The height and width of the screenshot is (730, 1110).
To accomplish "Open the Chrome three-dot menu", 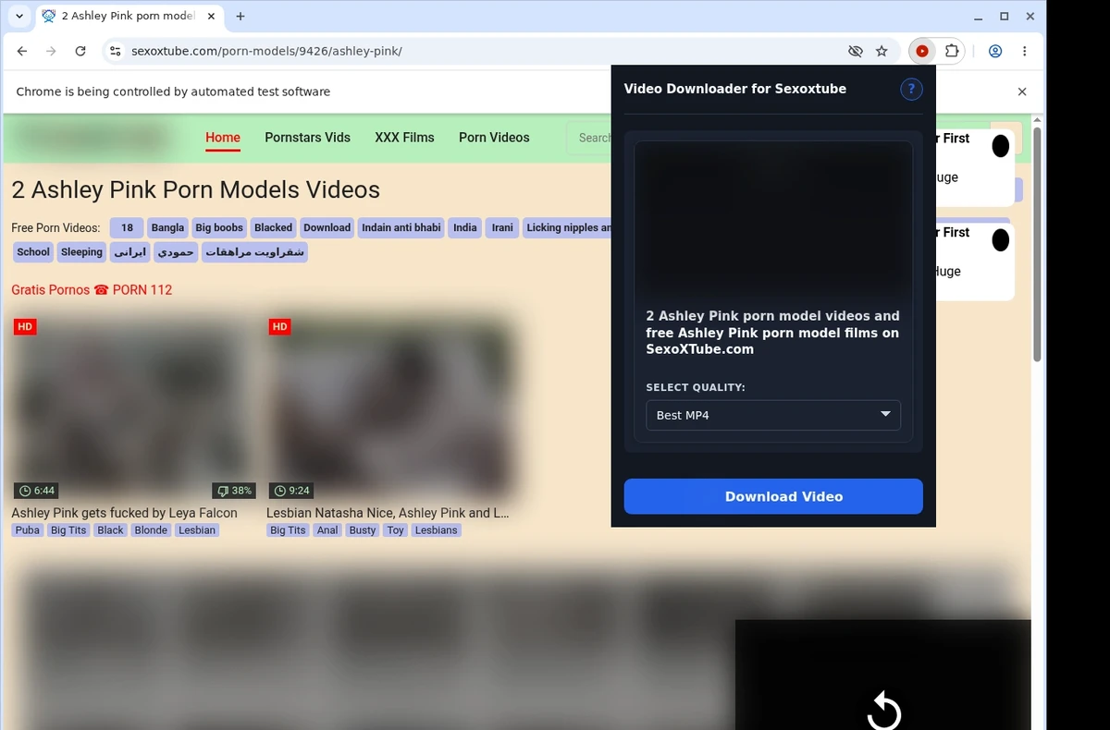I will pyautogui.click(x=1025, y=51).
